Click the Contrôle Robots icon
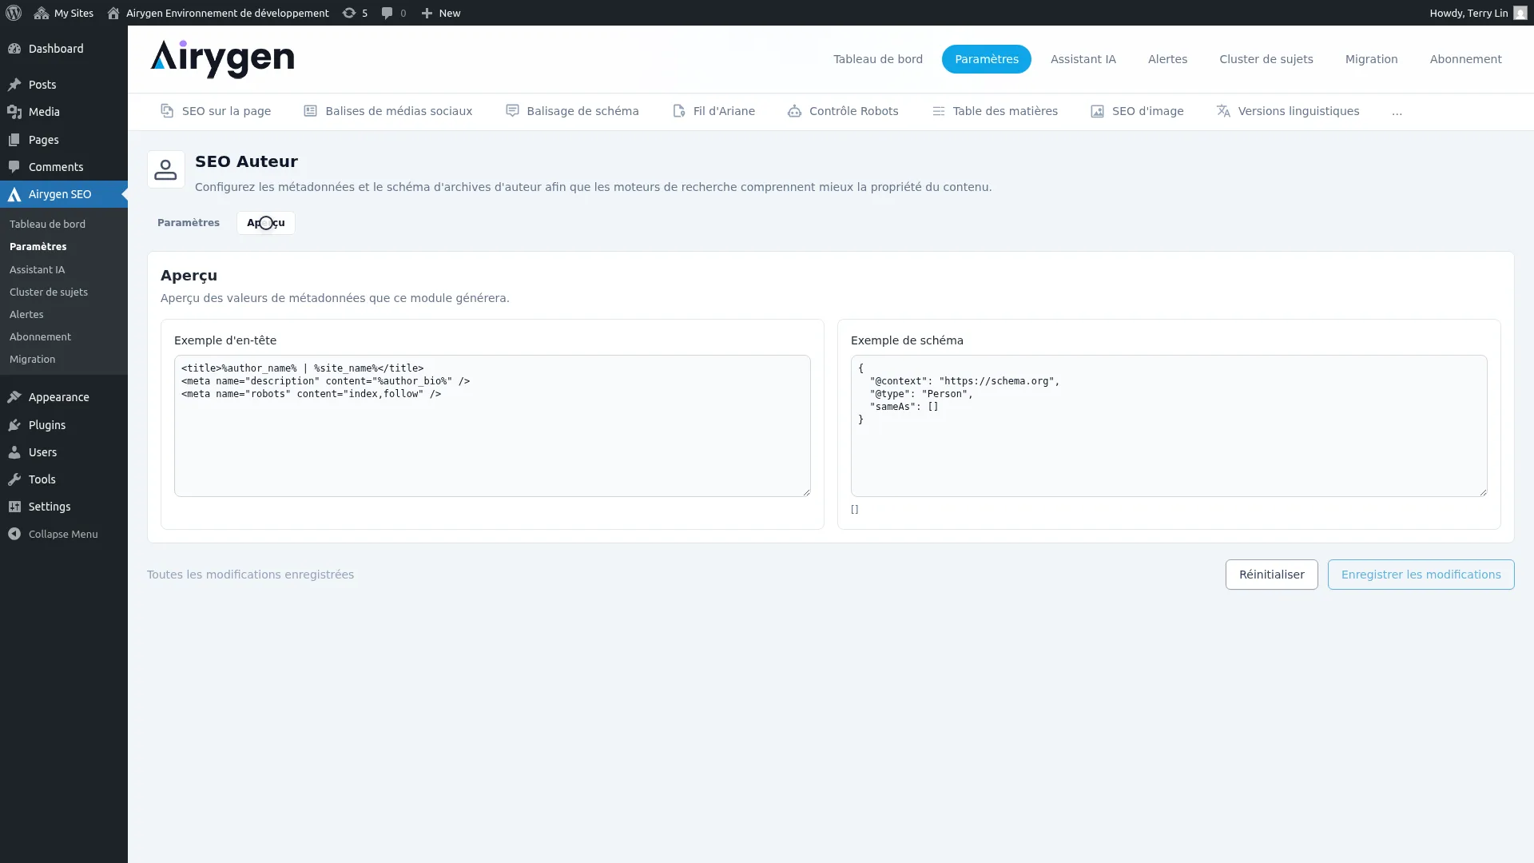Viewport: 1534px width, 863px height. coord(794,111)
